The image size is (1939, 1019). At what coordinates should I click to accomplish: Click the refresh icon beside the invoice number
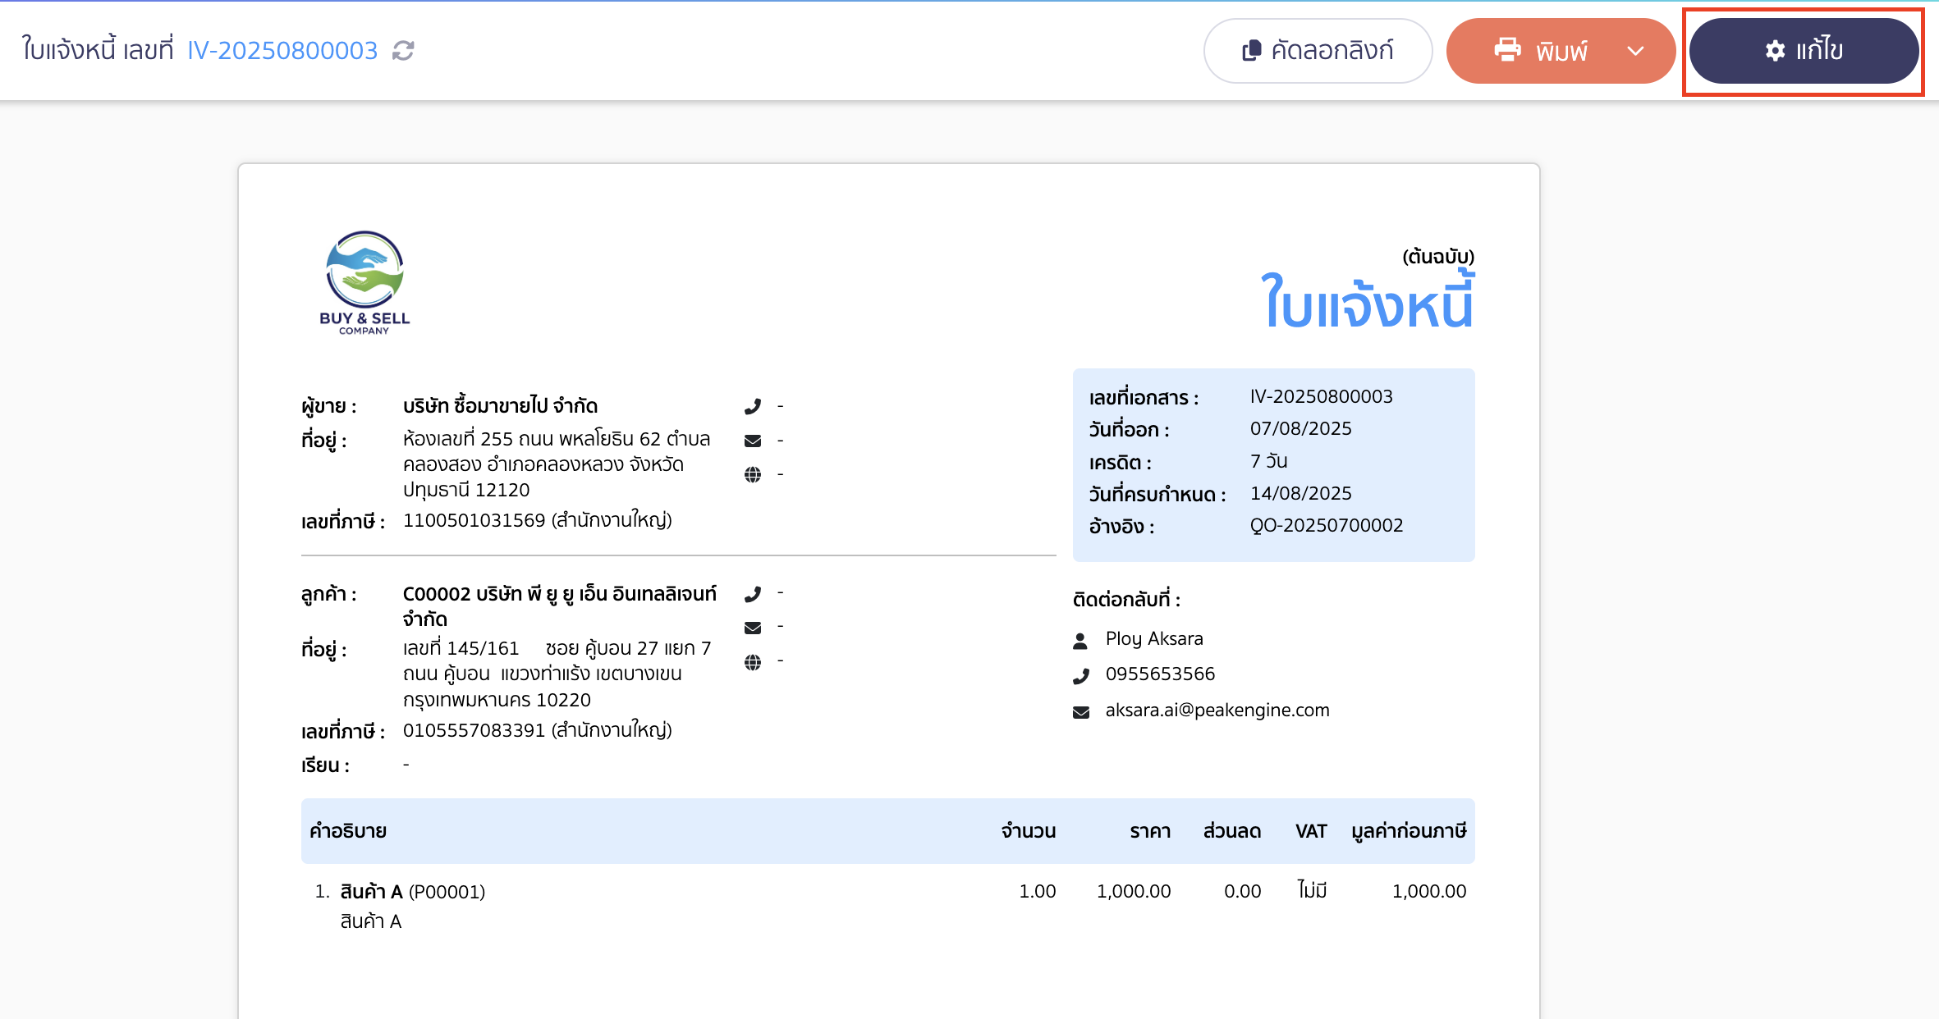tap(403, 51)
